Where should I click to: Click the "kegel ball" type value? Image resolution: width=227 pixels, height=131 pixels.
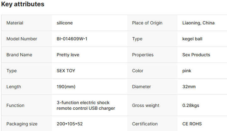click(192, 39)
